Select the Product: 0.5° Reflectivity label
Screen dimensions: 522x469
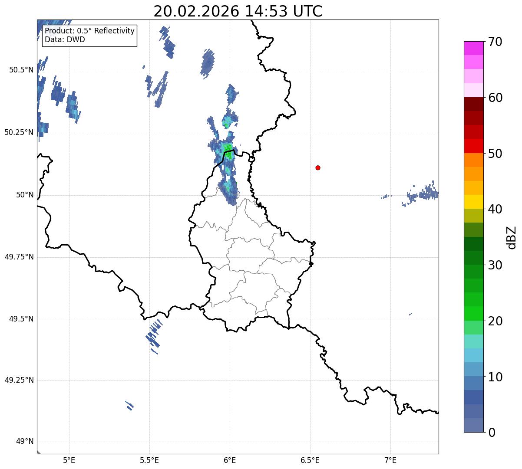pos(89,31)
